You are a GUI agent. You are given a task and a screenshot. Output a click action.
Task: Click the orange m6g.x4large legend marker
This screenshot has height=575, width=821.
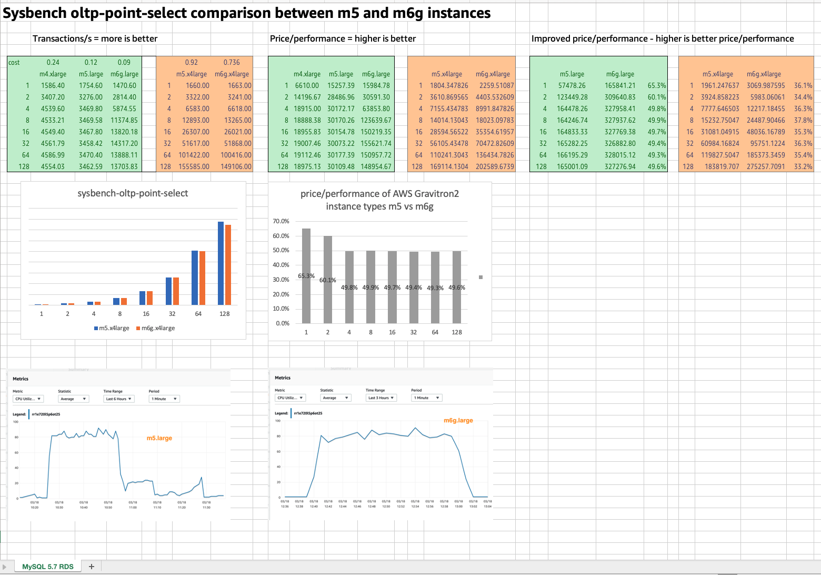pos(138,328)
